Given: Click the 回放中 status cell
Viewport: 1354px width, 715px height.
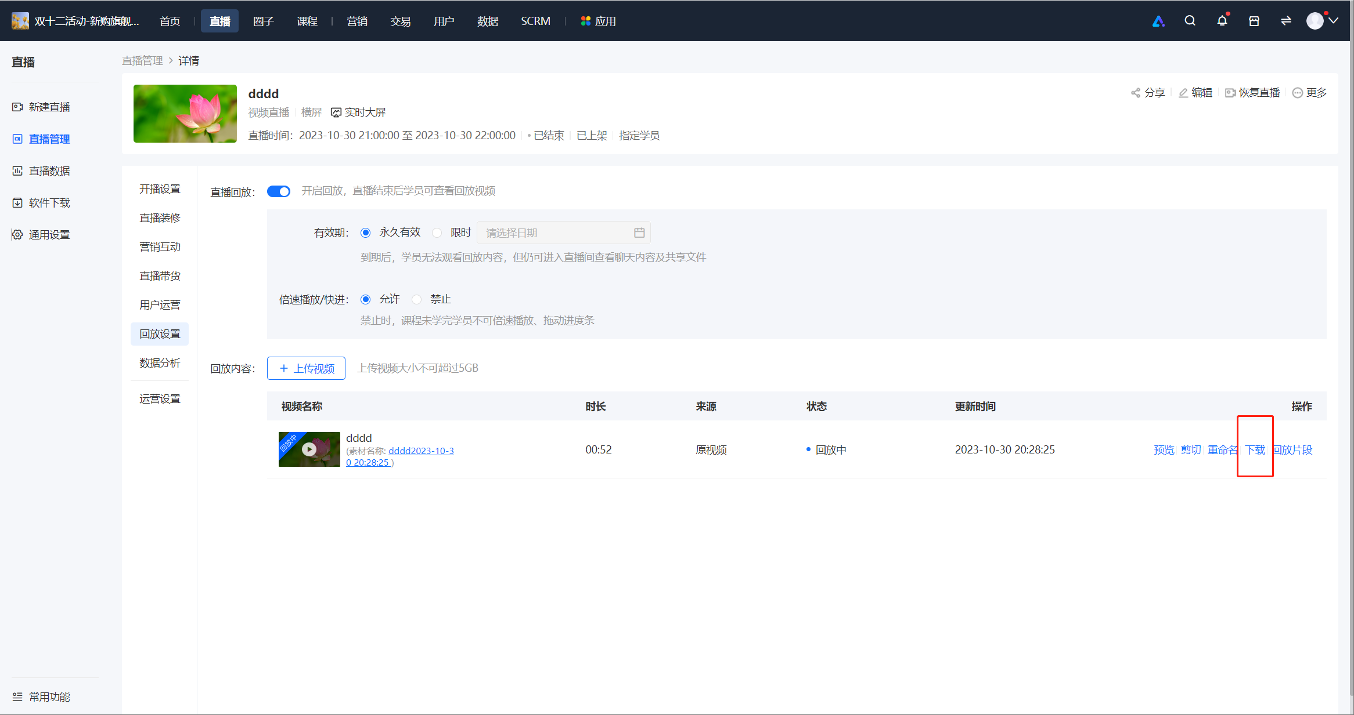Looking at the screenshot, I should [x=826, y=450].
